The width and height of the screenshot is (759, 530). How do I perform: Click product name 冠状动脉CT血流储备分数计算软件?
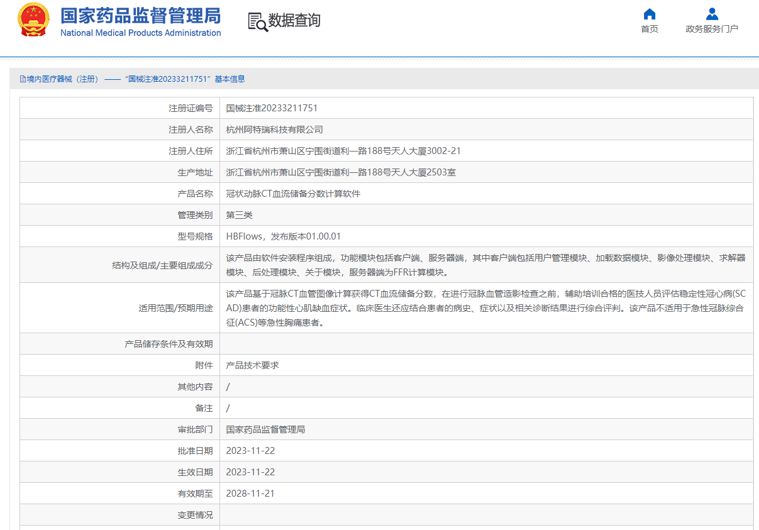(x=293, y=194)
